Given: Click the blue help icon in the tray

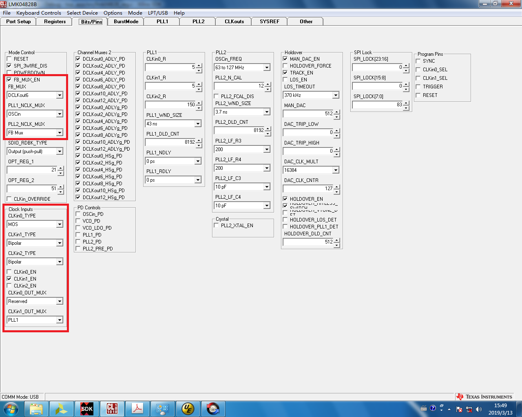Looking at the screenshot, I should click(x=433, y=408).
